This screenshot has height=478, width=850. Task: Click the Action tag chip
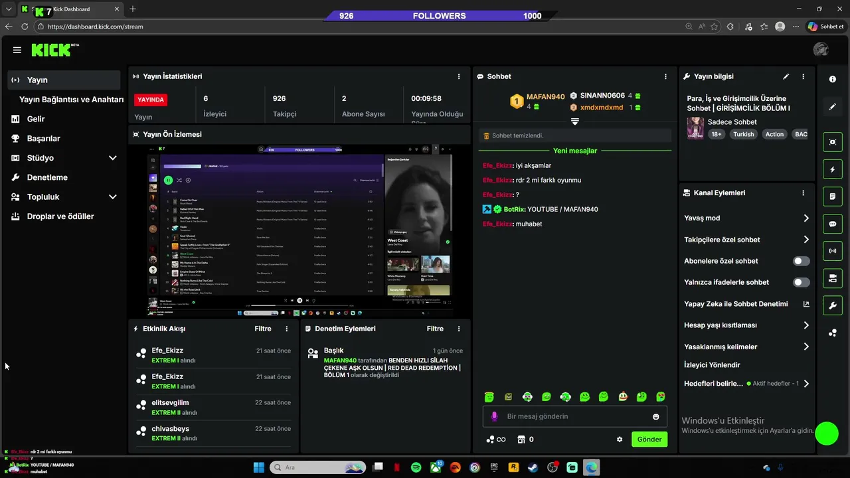pos(774,134)
